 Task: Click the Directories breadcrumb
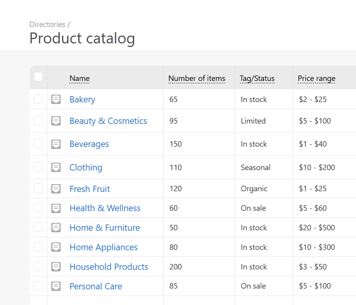click(47, 24)
